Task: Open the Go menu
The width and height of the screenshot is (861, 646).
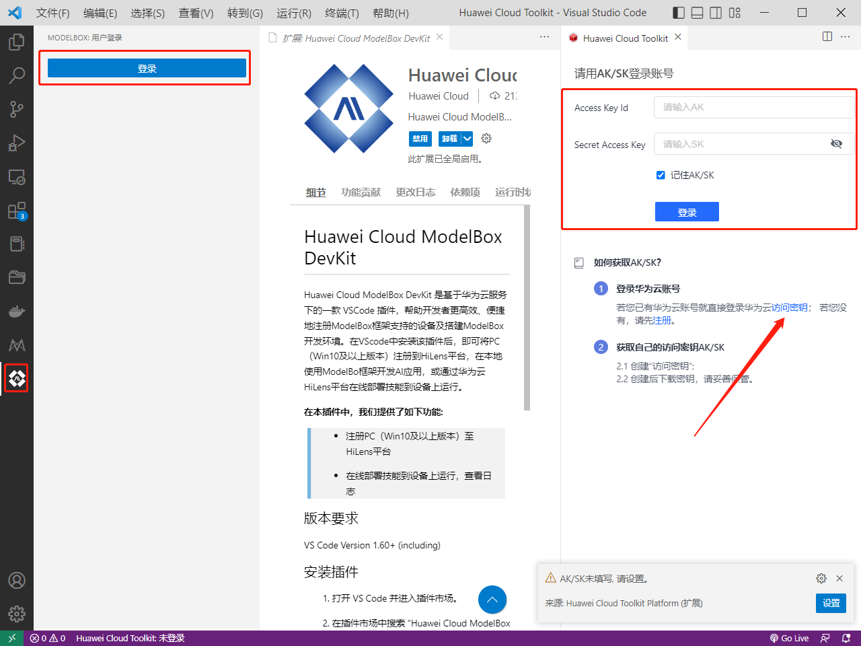Action: click(x=245, y=13)
